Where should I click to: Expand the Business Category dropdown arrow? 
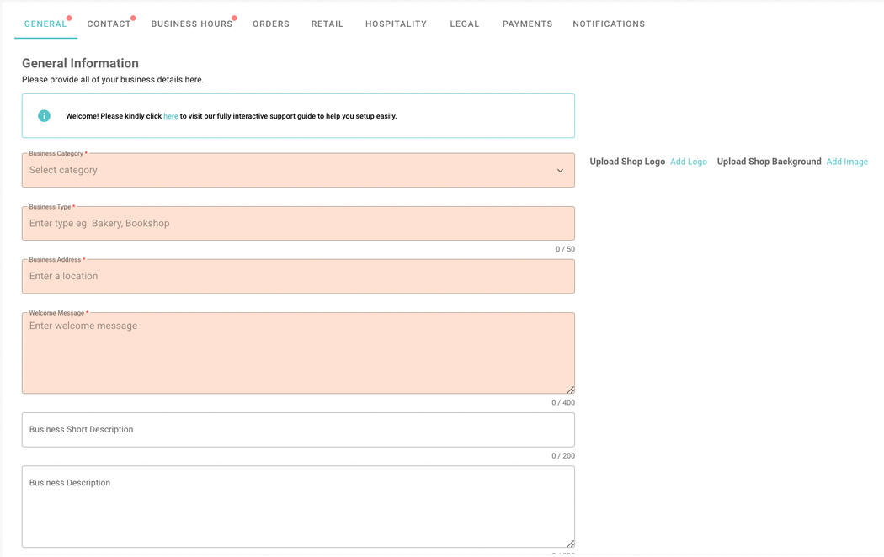(x=560, y=171)
